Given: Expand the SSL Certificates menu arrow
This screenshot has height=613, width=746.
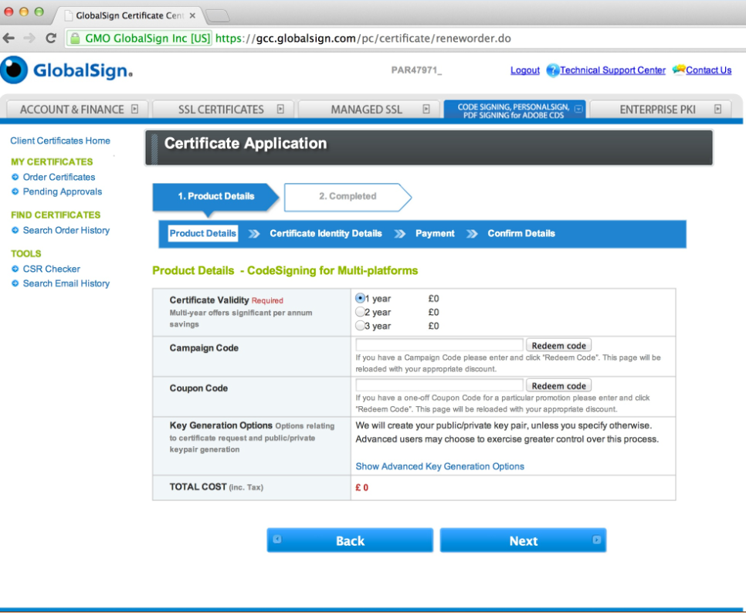Looking at the screenshot, I should pyautogui.click(x=280, y=110).
